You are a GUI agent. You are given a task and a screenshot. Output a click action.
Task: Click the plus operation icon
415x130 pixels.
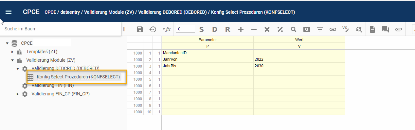[241, 29]
